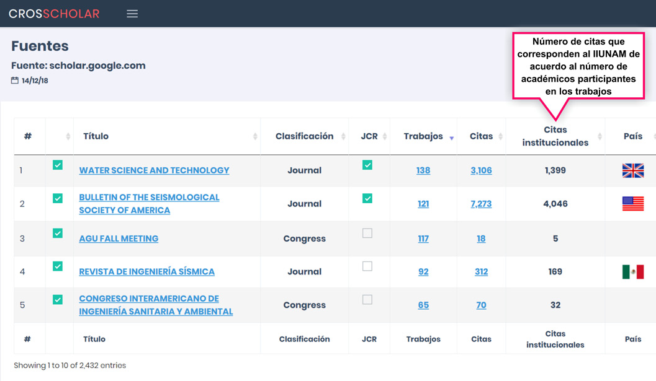656x381 pixels.
Task: Sort by the Clasificación column arrows
Action: [343, 136]
